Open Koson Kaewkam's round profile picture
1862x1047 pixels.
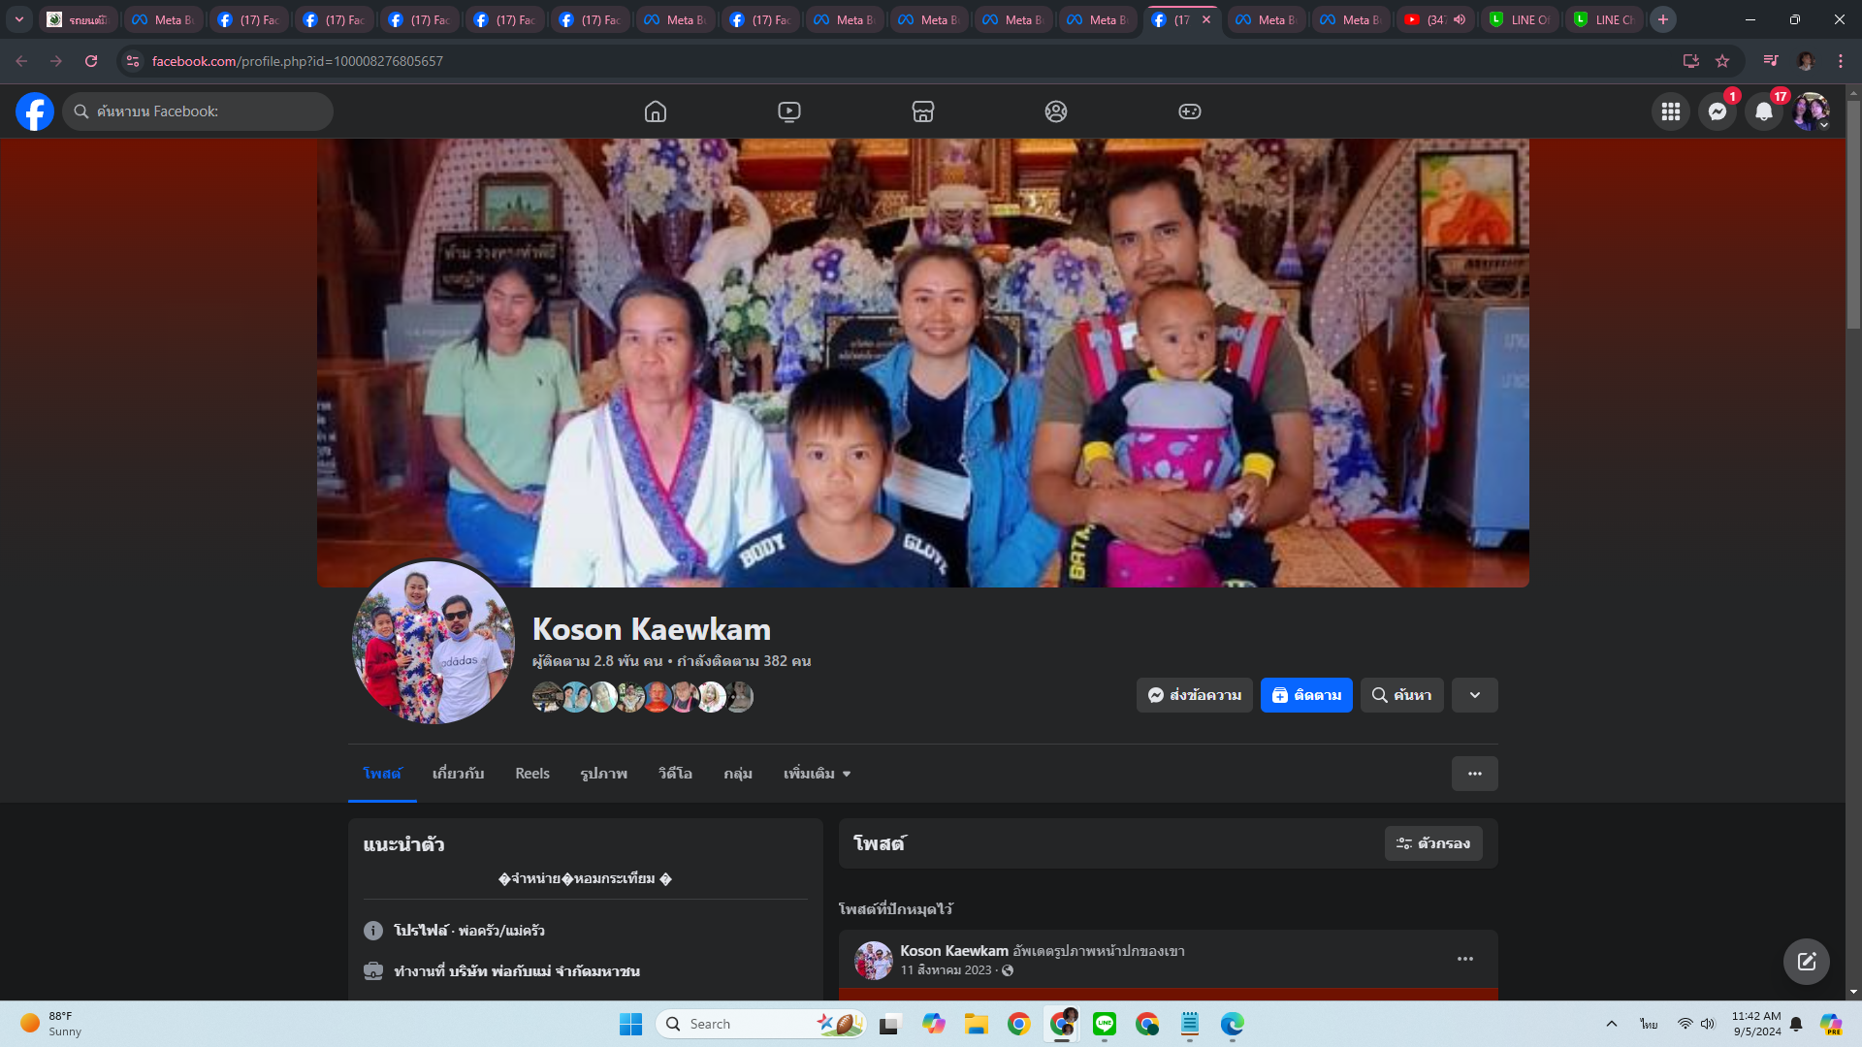click(x=433, y=642)
